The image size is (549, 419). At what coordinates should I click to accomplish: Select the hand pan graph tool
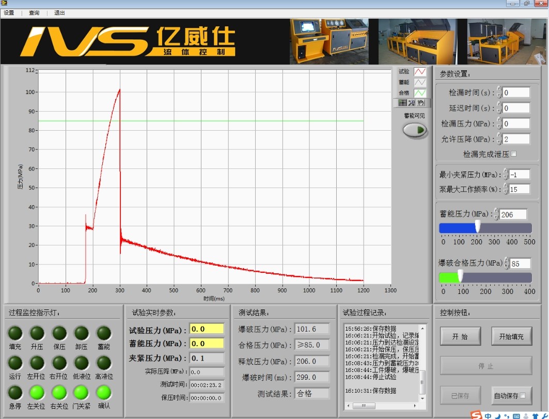421,103
